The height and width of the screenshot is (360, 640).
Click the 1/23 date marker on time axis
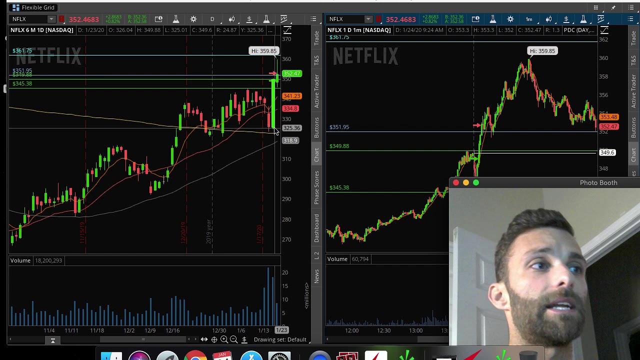coord(281,330)
